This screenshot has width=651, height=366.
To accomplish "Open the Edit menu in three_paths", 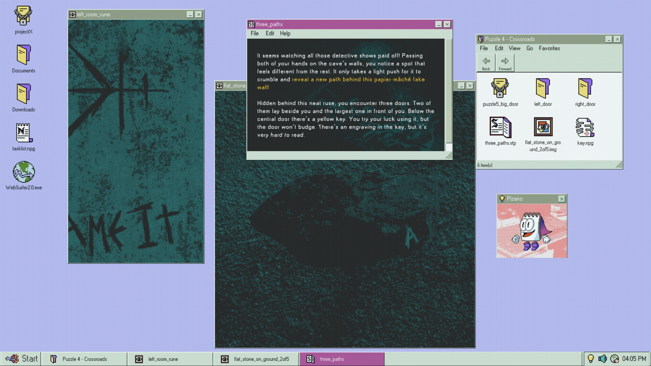I will 270,33.
